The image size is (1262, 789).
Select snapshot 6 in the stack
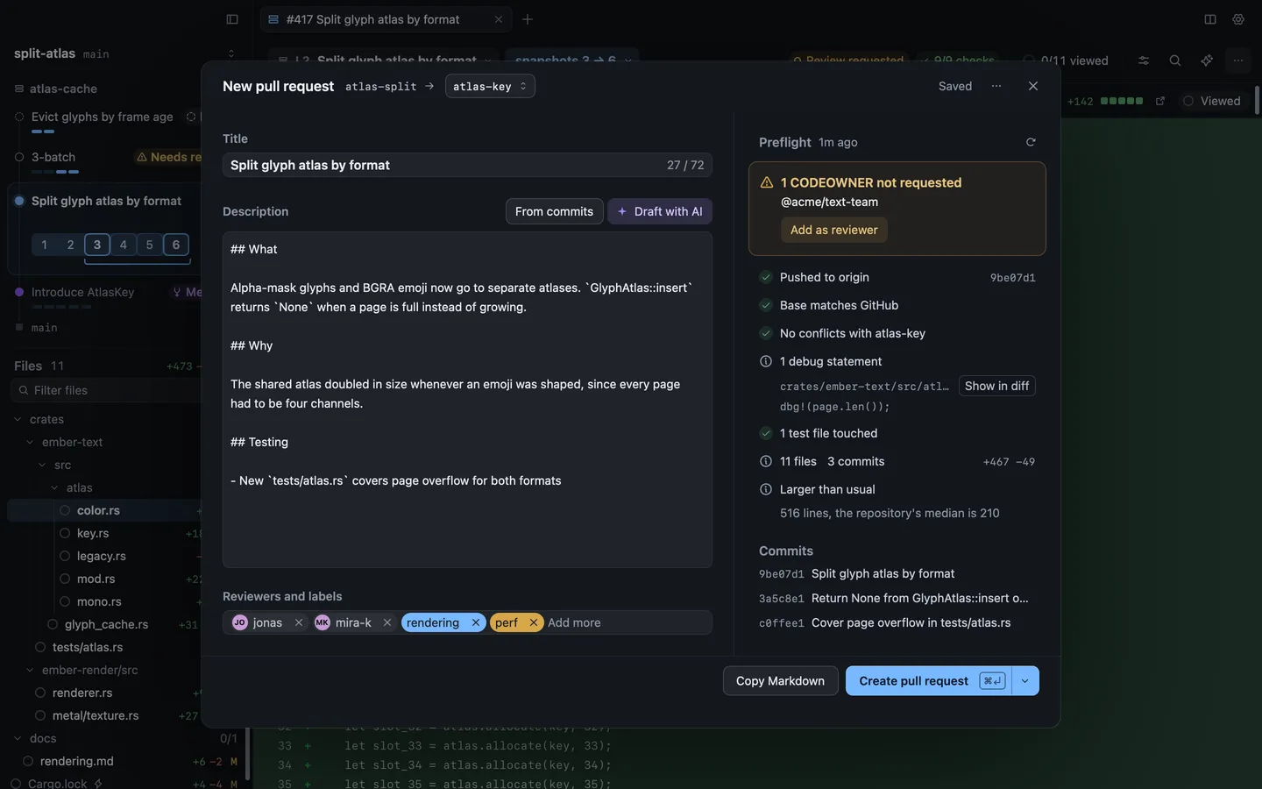(x=176, y=245)
